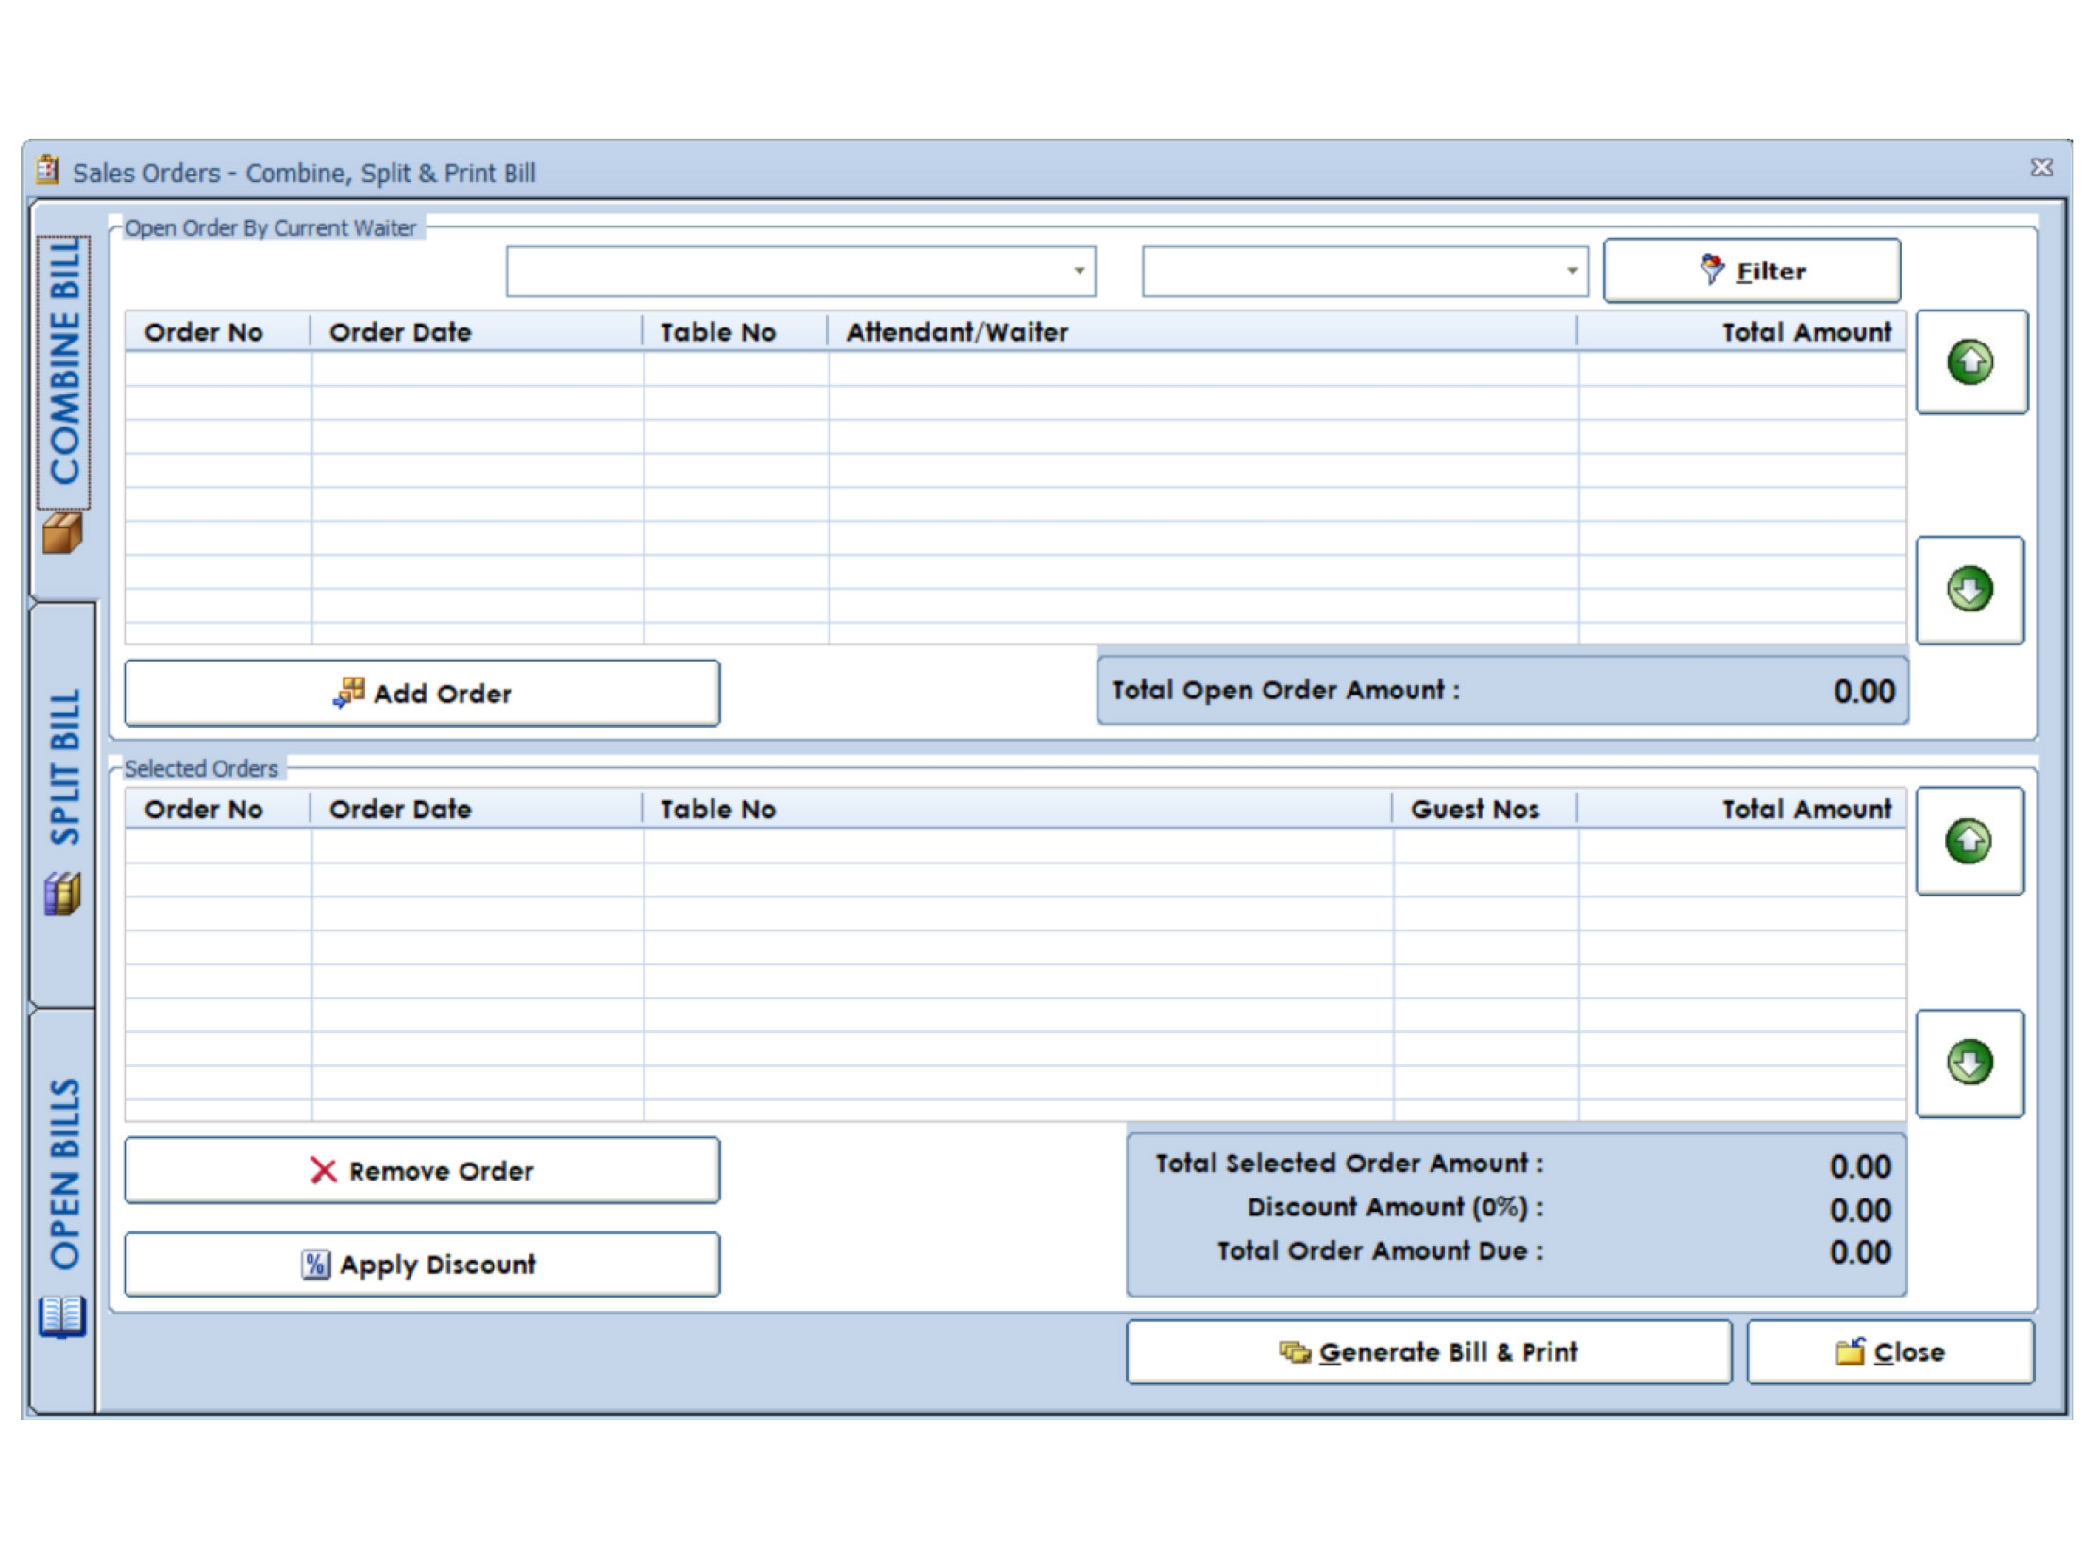This screenshot has height=1558, width=2095.
Task: Click Remove Order
Action: (422, 1171)
